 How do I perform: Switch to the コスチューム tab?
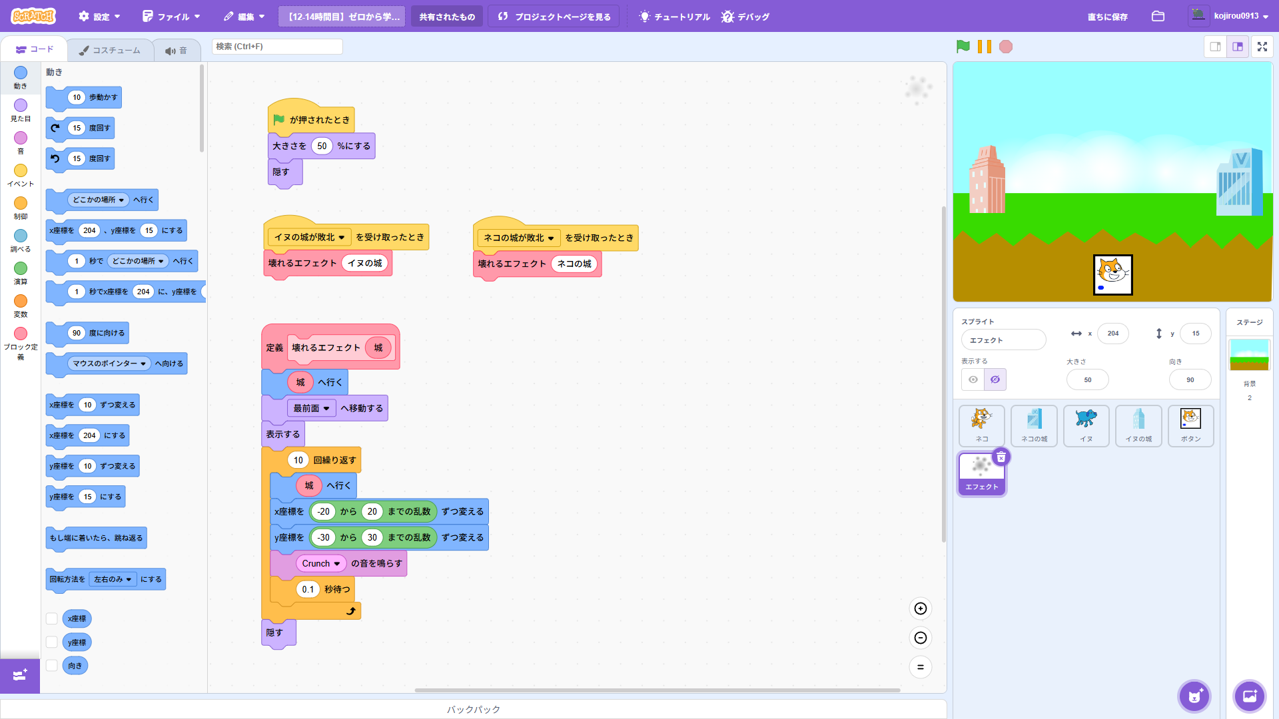click(110, 50)
